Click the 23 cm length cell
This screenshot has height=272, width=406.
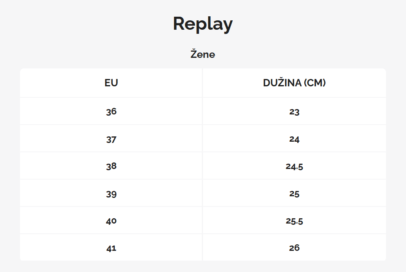pos(294,112)
